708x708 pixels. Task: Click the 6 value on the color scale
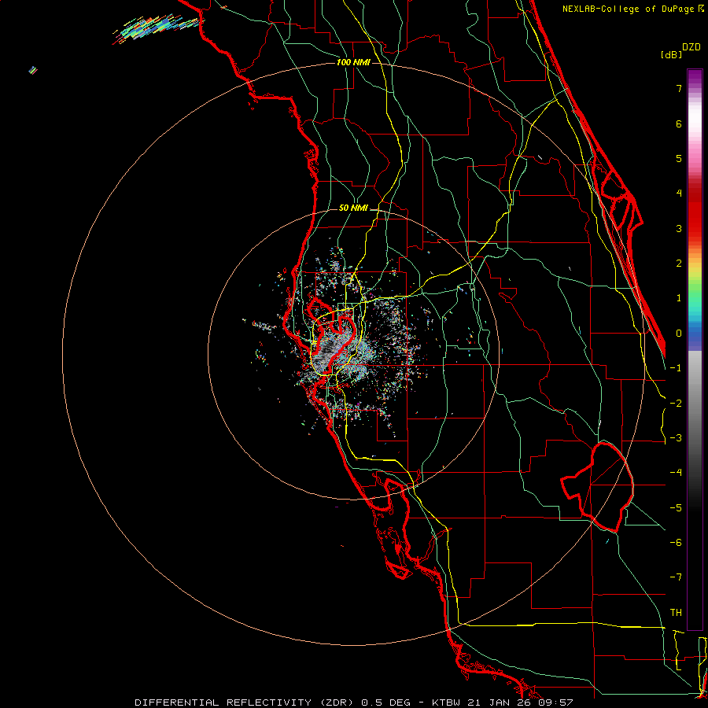(679, 124)
